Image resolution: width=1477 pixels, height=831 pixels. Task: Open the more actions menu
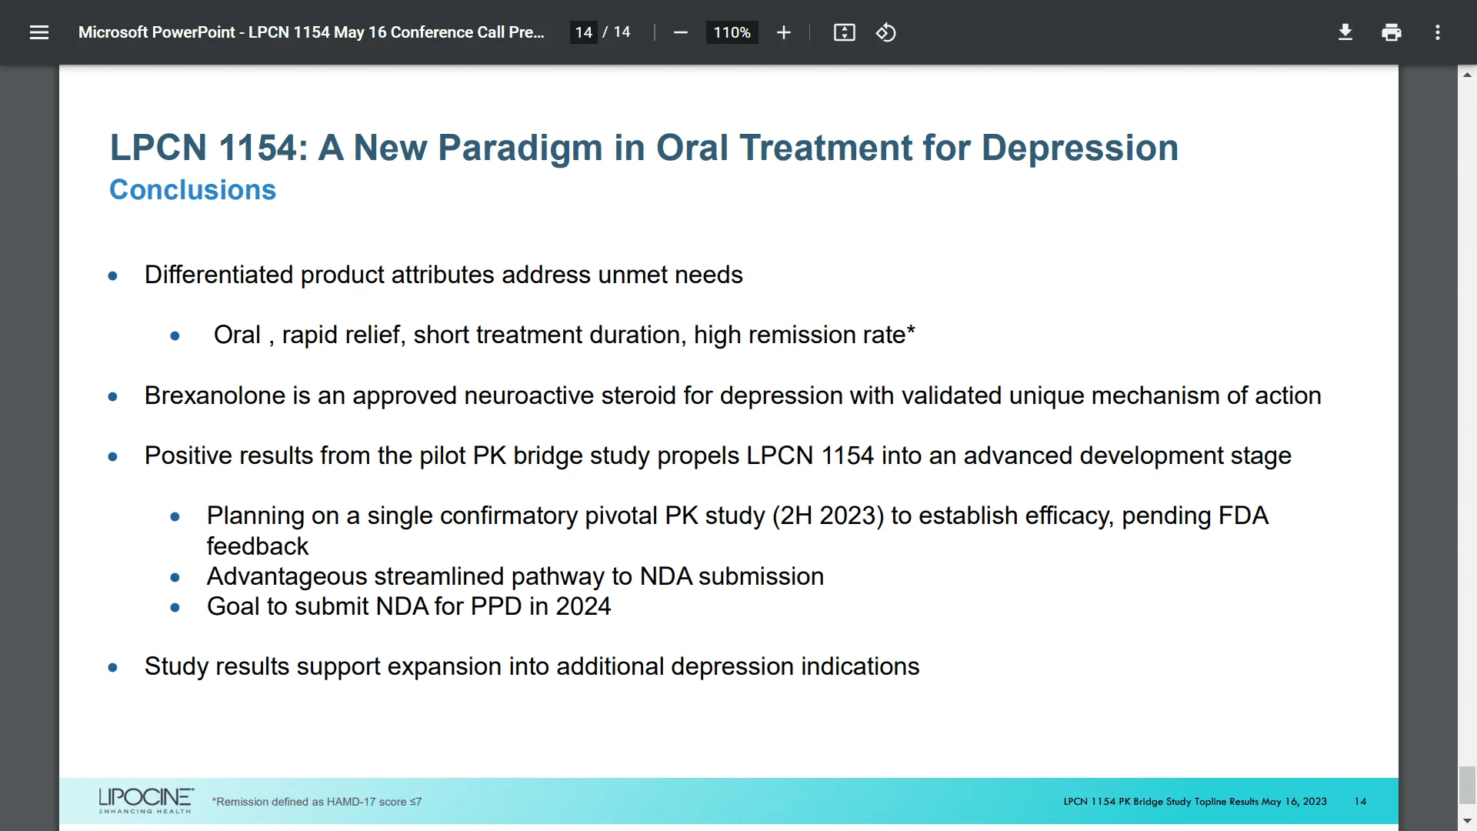[x=1437, y=32]
